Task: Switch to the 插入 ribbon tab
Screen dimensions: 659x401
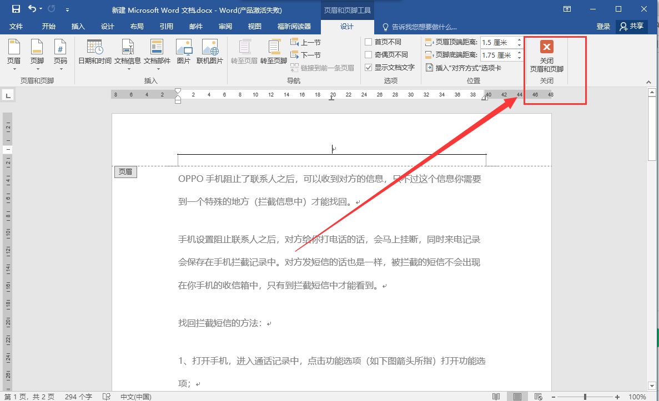Action: (x=78, y=27)
